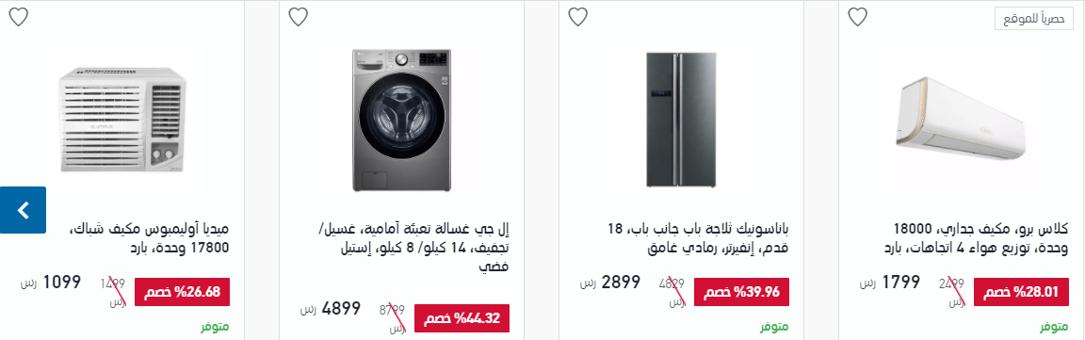Click the blue carousel previous arrow

[23, 210]
